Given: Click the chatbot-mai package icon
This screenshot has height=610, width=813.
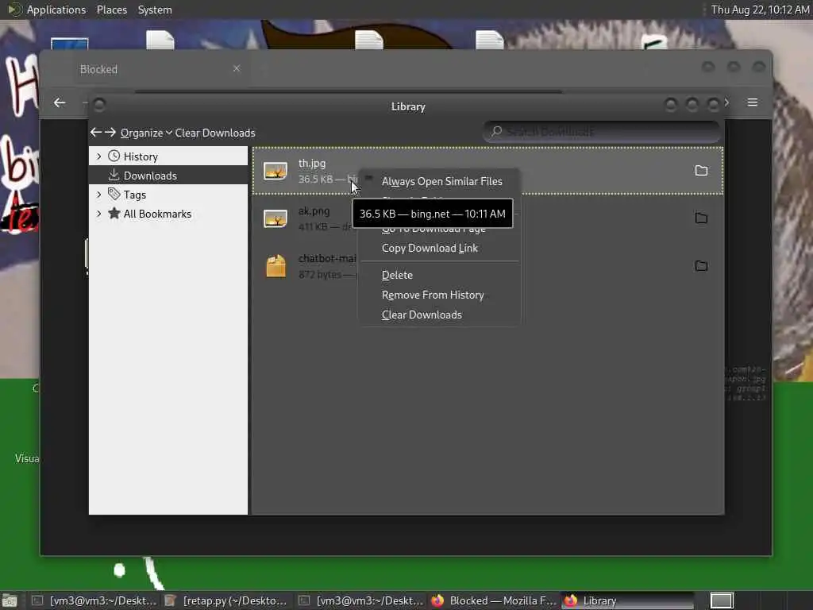Looking at the screenshot, I should coord(275,266).
